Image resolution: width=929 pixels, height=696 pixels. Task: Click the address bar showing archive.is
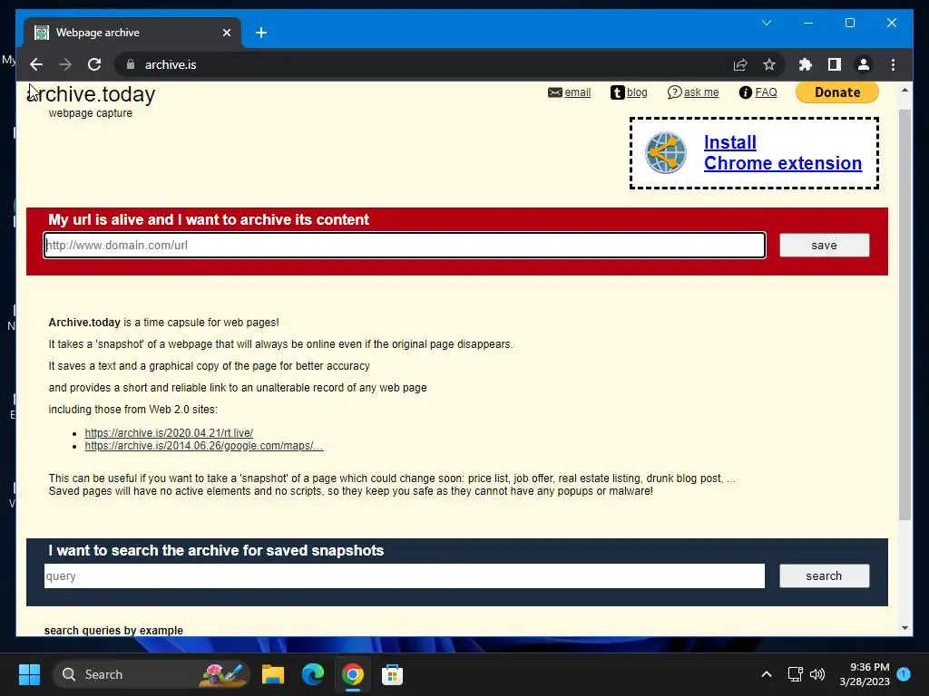pos(426,64)
